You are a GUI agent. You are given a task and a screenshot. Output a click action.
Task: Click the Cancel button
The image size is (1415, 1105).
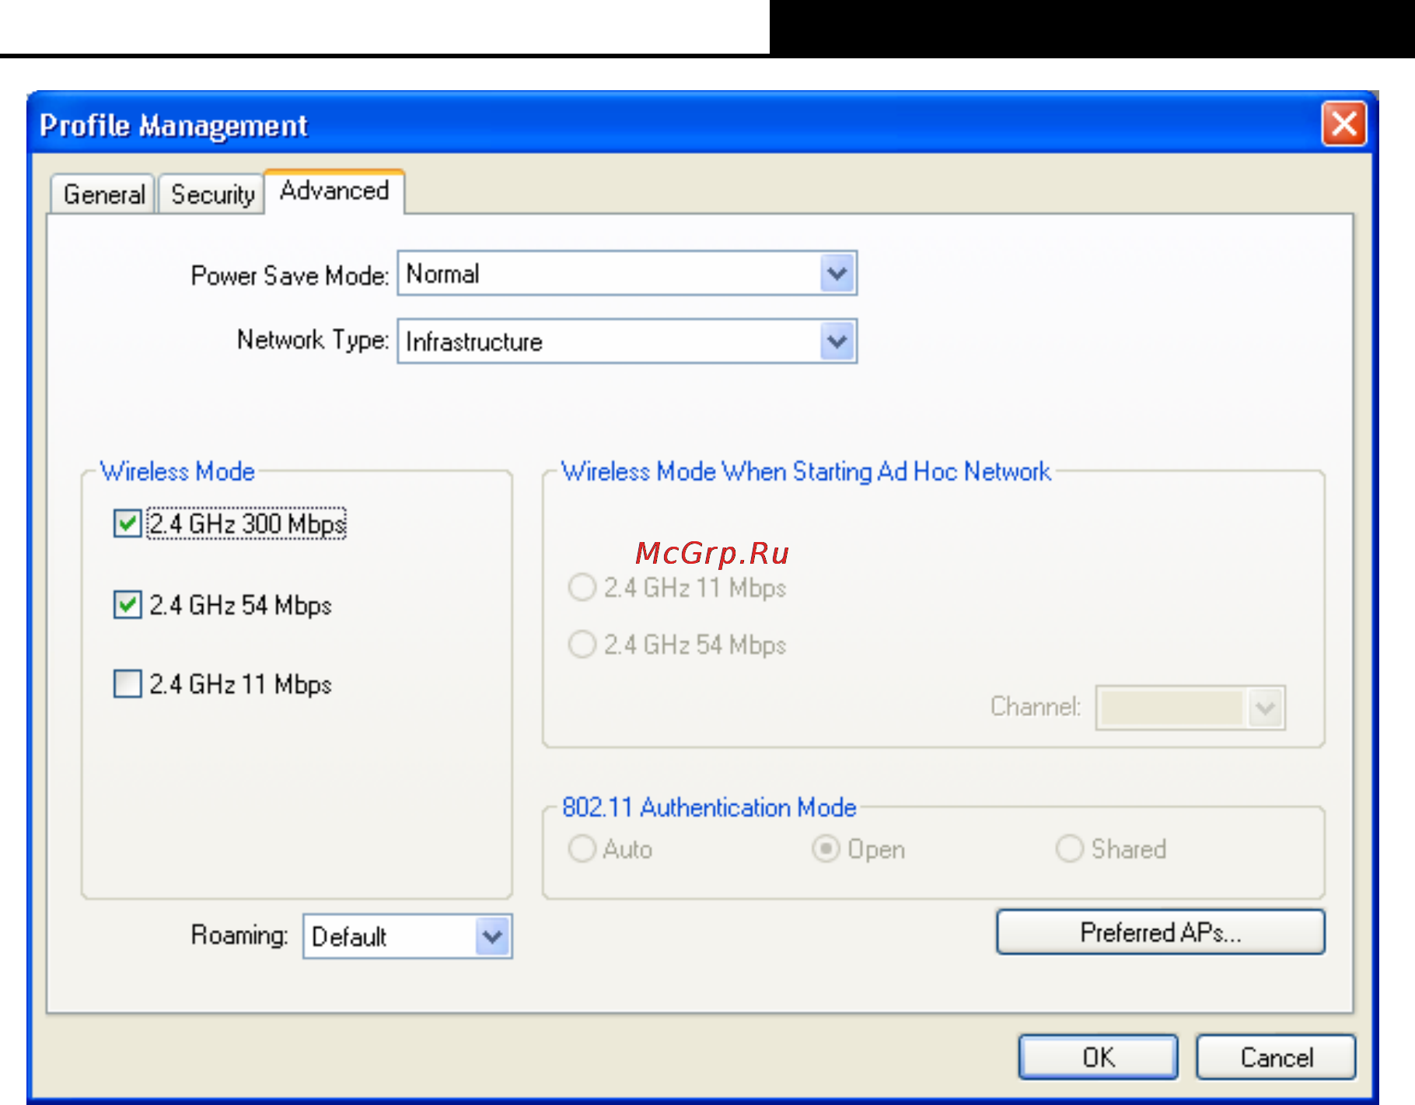click(1277, 1057)
